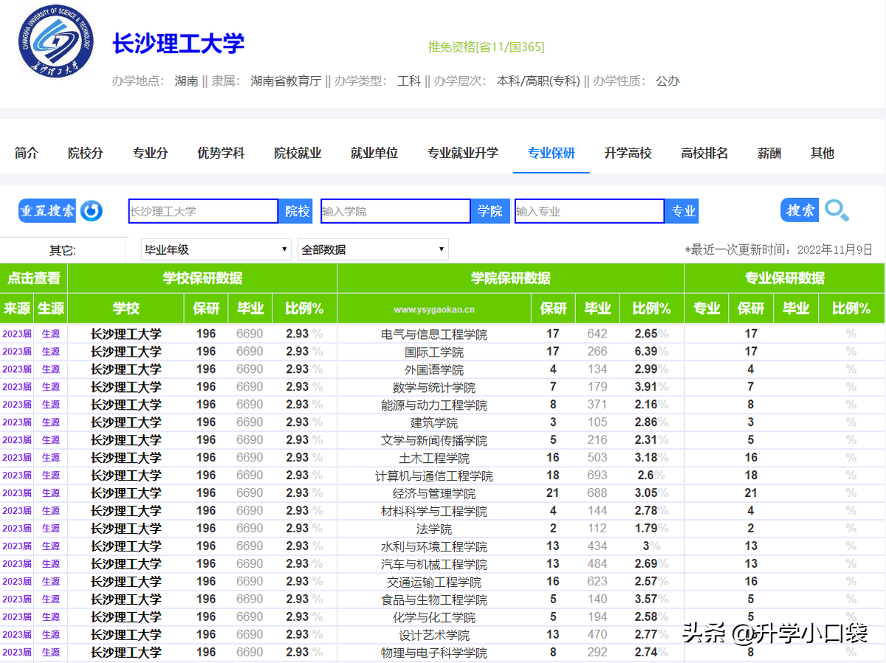Open the 就业单位 tab
This screenshot has height=663, width=886.
pos(374,153)
